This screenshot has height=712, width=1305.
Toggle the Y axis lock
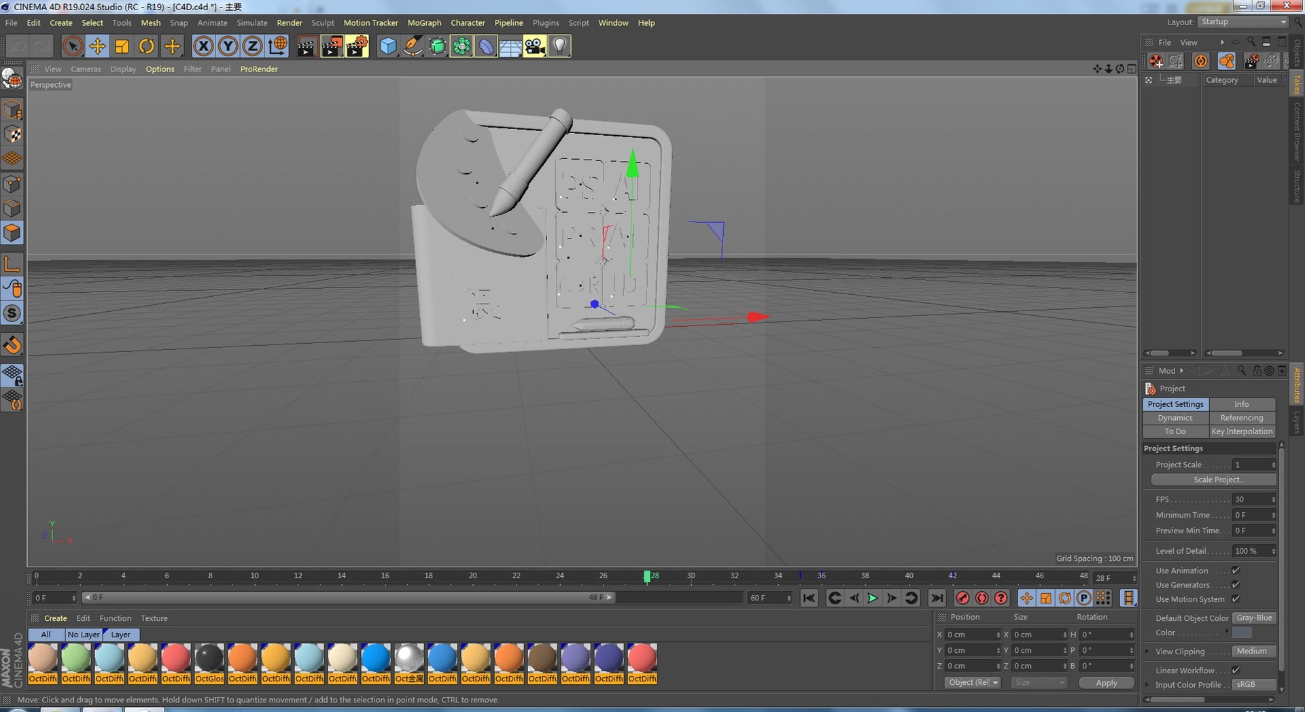click(228, 46)
